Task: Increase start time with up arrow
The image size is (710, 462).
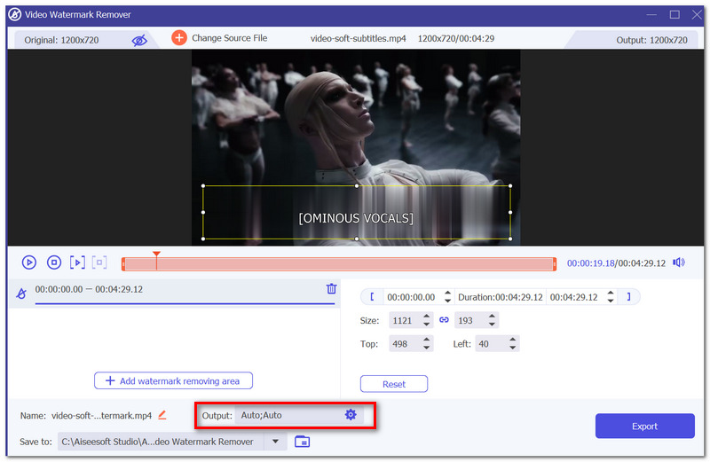Action: point(447,294)
